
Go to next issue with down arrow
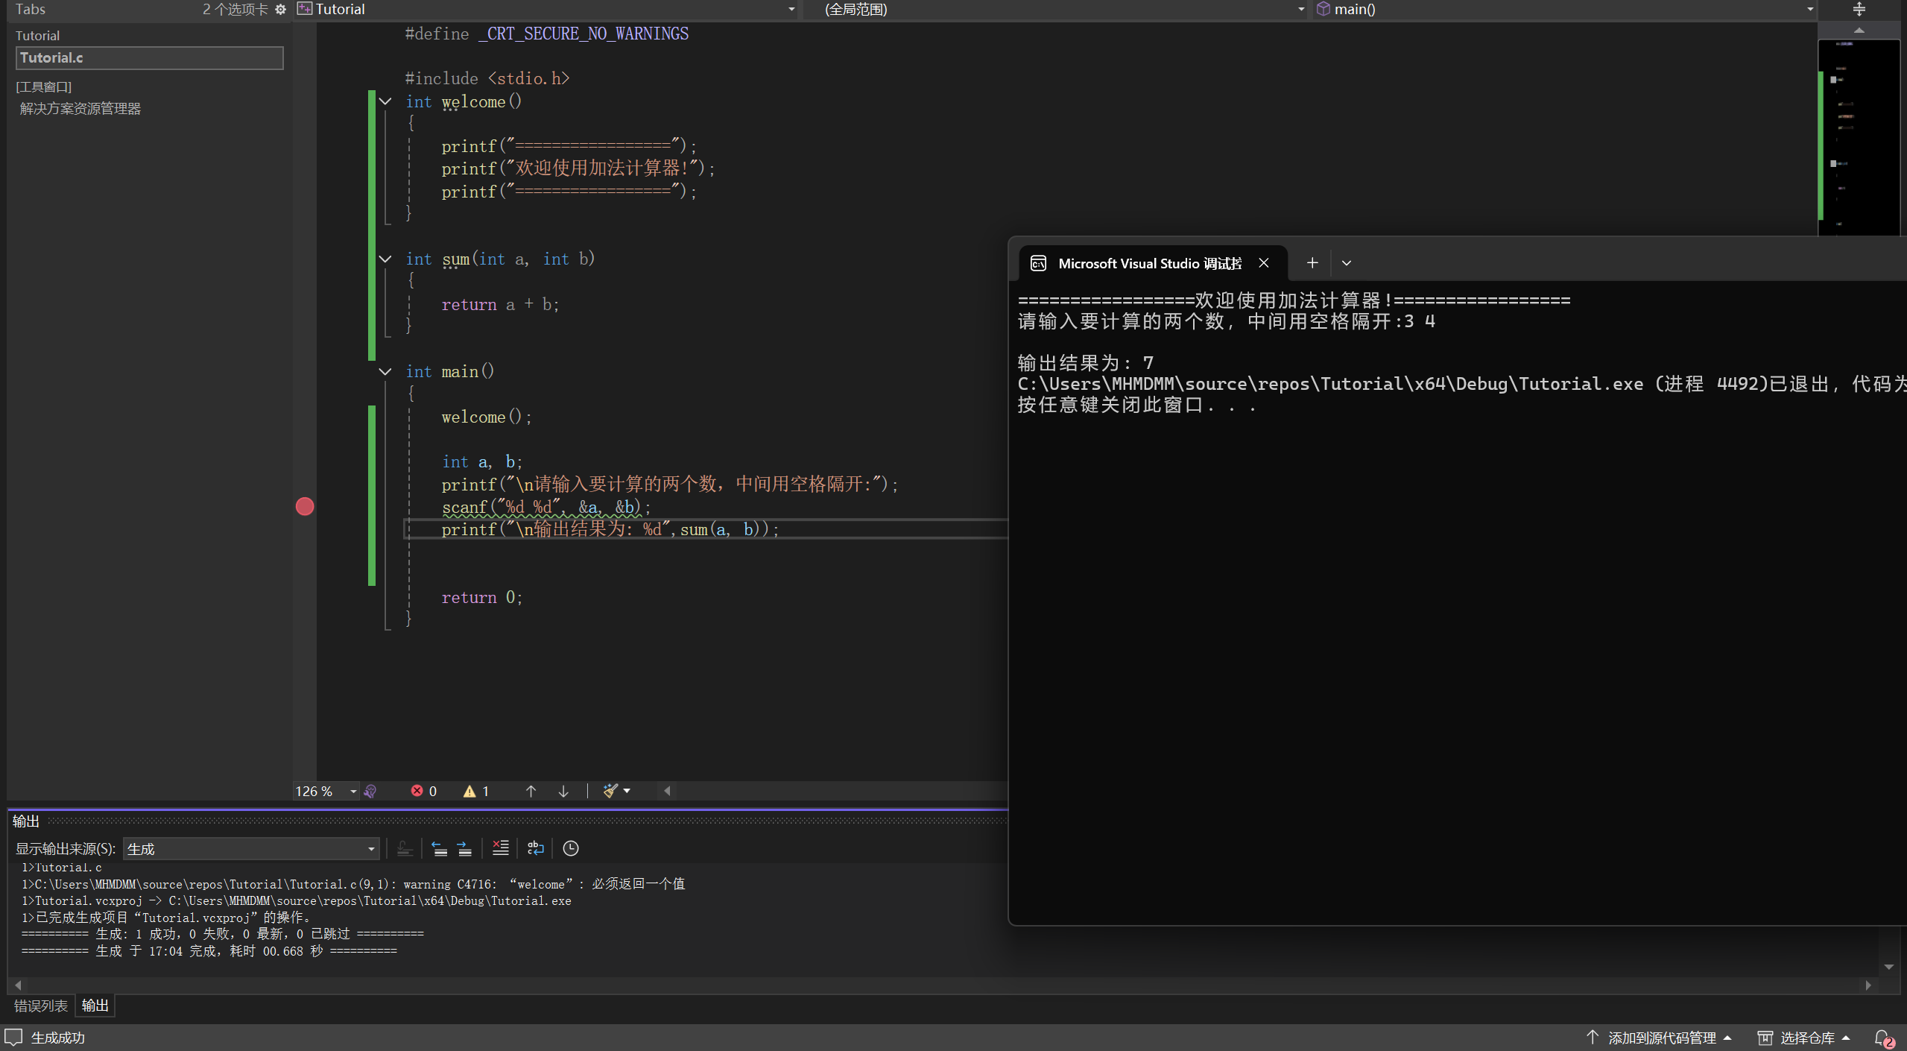pos(563,791)
